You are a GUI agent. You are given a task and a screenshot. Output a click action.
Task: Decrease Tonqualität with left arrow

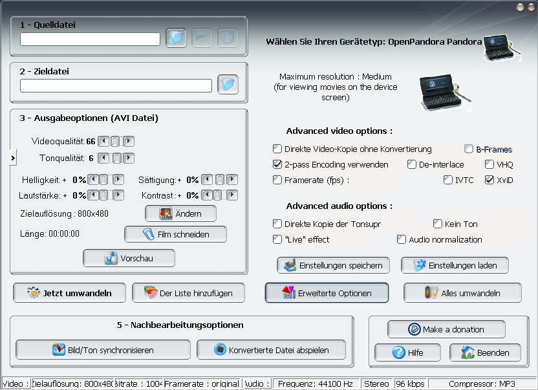(104, 158)
